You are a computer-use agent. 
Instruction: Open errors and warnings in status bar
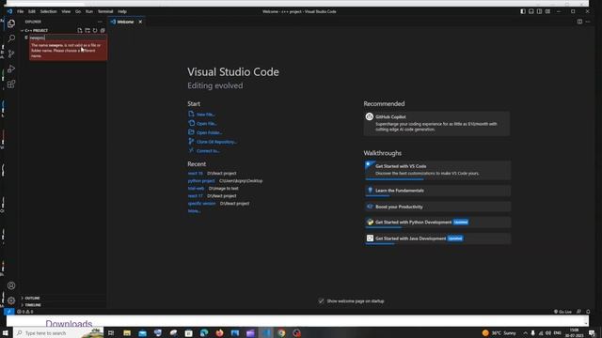click(25, 312)
